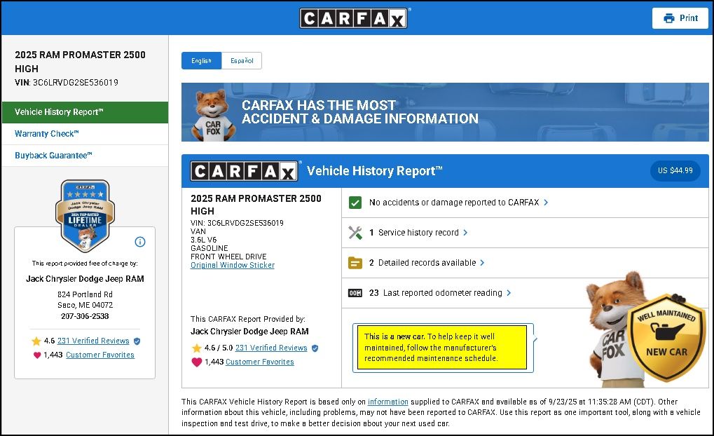Expand the service history record chevron

tap(465, 233)
